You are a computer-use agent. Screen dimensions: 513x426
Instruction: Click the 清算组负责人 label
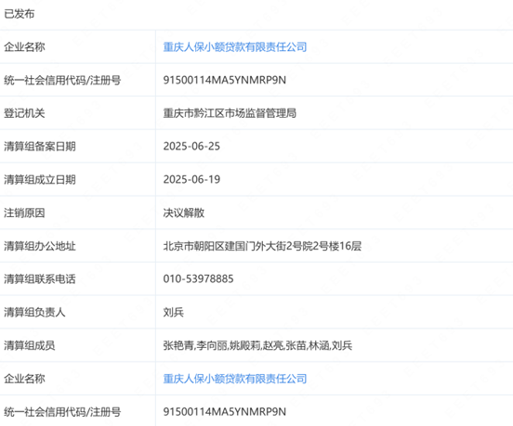click(34, 313)
